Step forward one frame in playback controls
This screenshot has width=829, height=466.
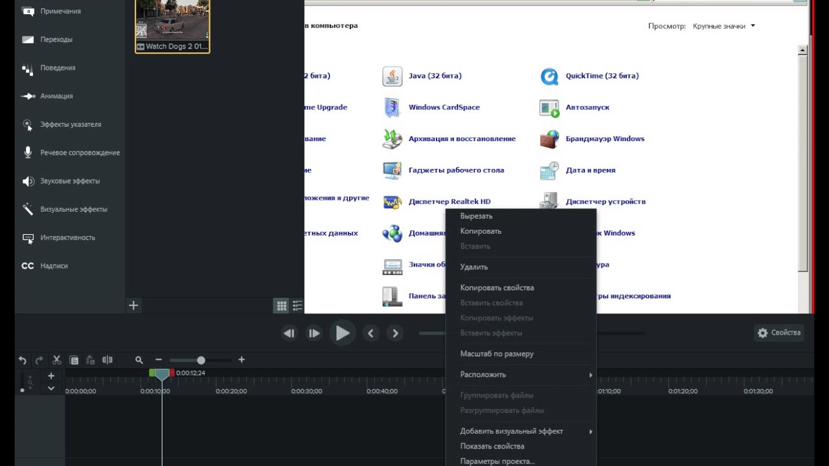314,333
